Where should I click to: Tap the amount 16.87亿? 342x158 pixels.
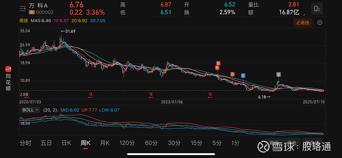tap(289, 12)
